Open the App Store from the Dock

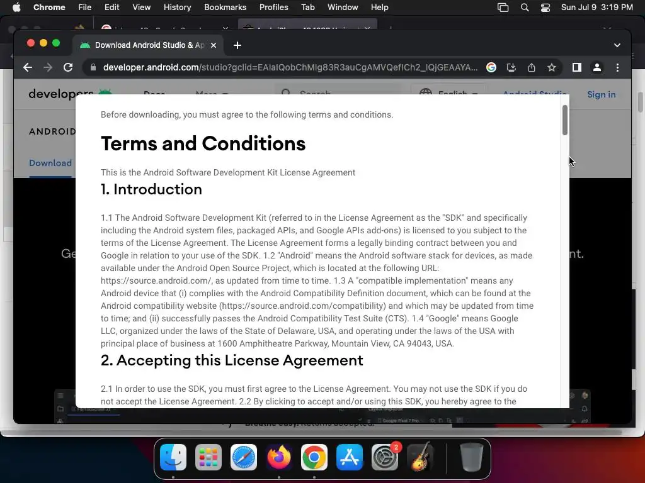350,457
